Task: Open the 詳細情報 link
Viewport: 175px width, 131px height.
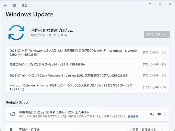Action: point(133,116)
